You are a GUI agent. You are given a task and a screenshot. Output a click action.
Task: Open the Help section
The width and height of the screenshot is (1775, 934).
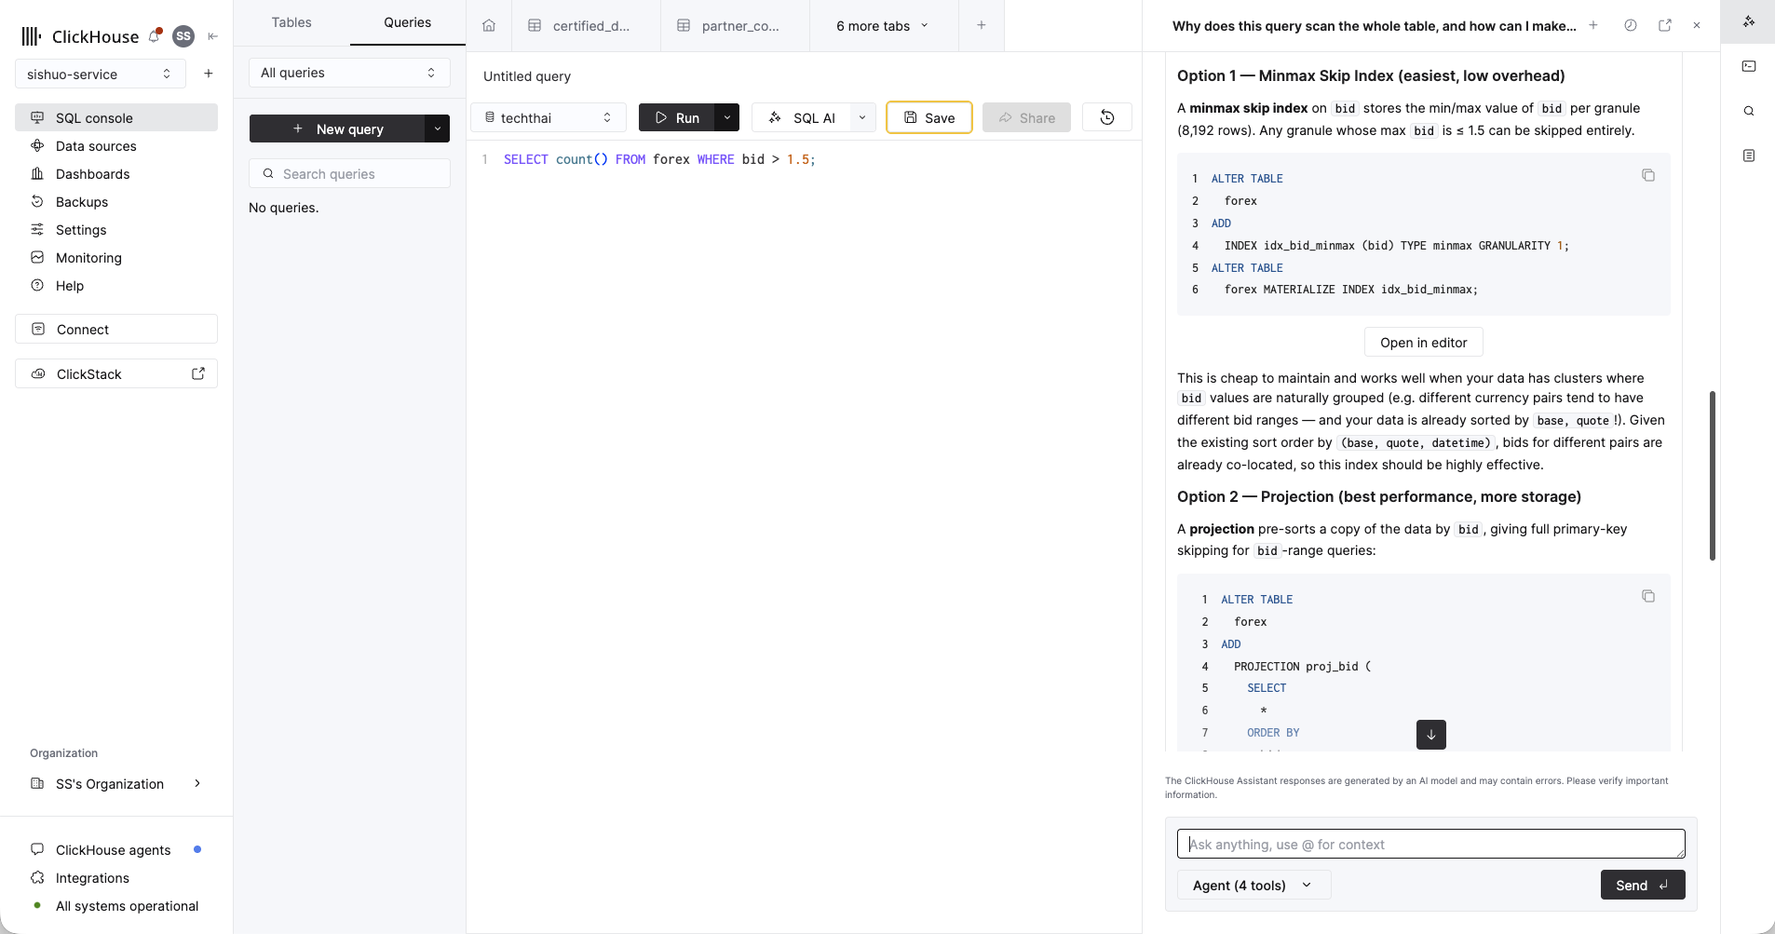(116, 285)
